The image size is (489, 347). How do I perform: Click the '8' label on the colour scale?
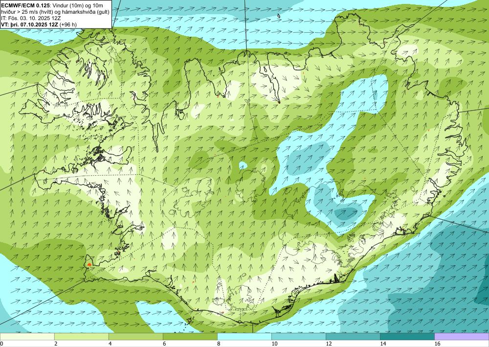tap(219, 344)
